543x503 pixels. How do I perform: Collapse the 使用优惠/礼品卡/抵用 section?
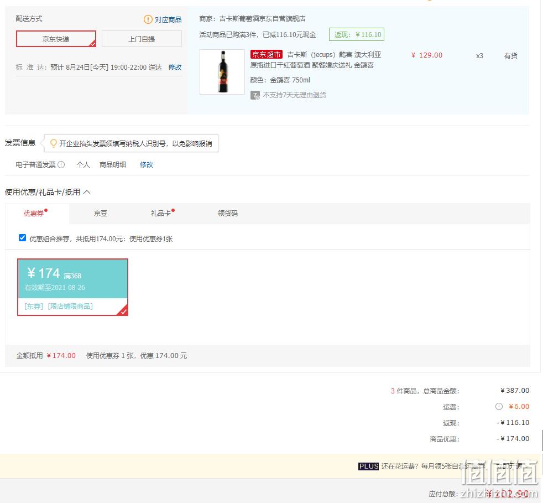tap(87, 192)
